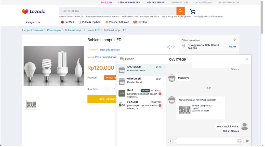Add product to wishlist with heart icon
The width and height of the screenshot is (265, 147).
click(173, 47)
